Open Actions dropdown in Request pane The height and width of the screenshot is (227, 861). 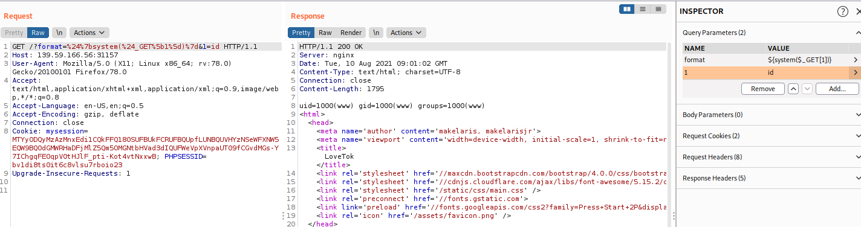pyautogui.click(x=89, y=33)
